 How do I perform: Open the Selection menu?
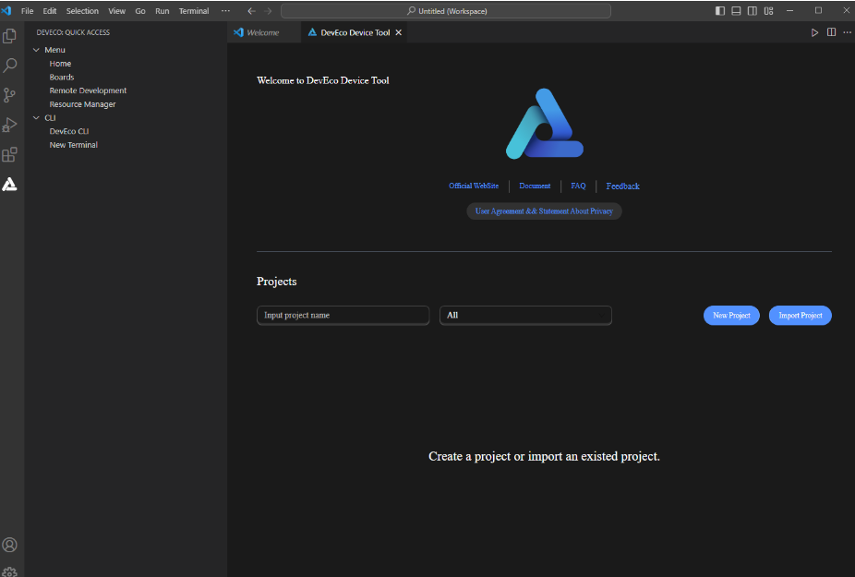pyautogui.click(x=82, y=11)
